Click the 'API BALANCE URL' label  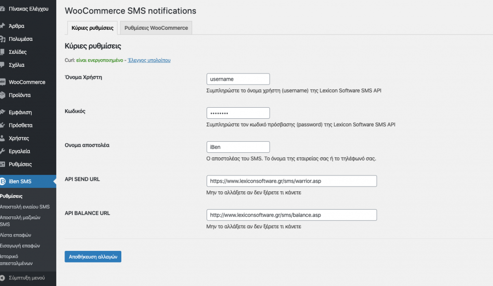(x=88, y=213)
